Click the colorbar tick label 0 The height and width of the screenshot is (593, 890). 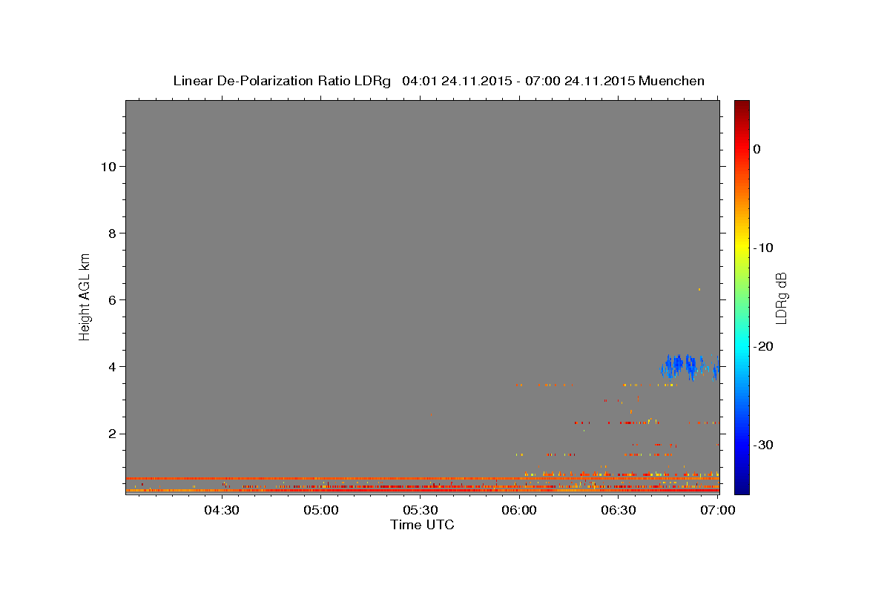(x=757, y=149)
